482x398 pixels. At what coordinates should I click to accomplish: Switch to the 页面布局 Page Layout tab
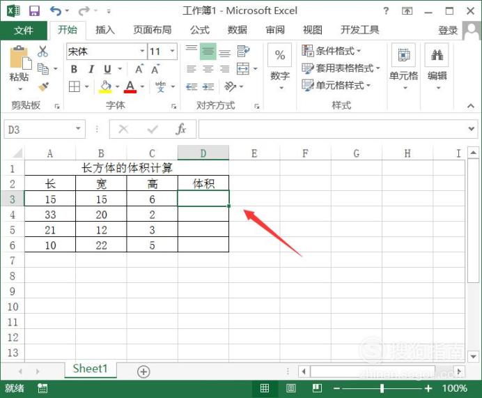coord(153,30)
